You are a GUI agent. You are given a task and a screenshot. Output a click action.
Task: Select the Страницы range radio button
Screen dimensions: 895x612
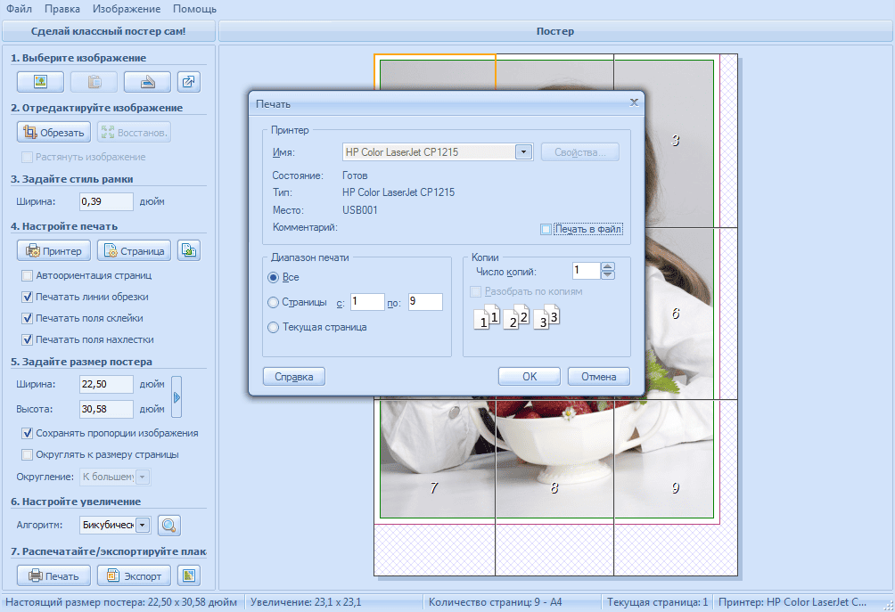coord(274,302)
